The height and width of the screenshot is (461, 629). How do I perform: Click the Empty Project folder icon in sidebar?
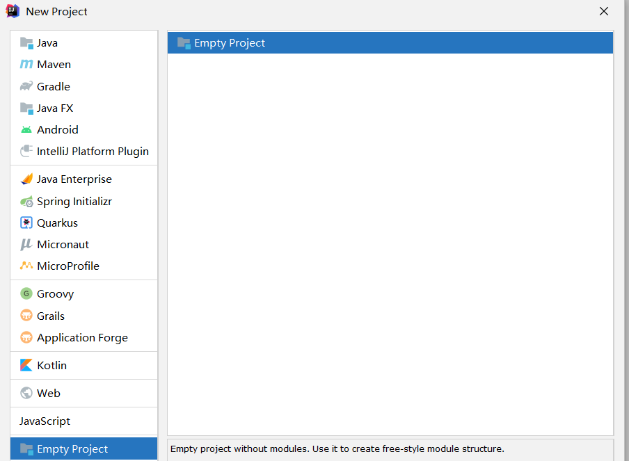pyautogui.click(x=26, y=449)
